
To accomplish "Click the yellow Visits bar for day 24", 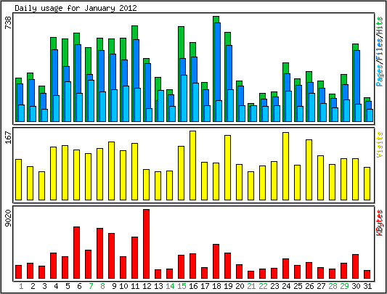I will (x=285, y=166).
